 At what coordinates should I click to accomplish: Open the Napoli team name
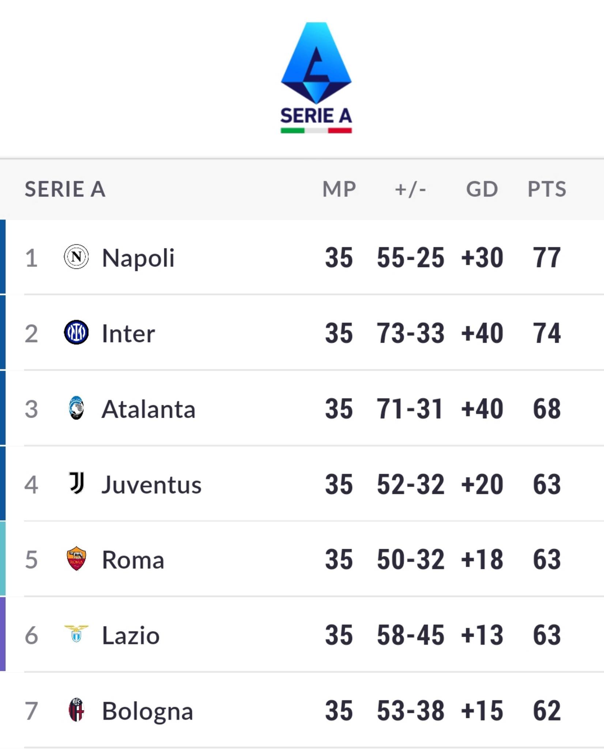click(138, 258)
